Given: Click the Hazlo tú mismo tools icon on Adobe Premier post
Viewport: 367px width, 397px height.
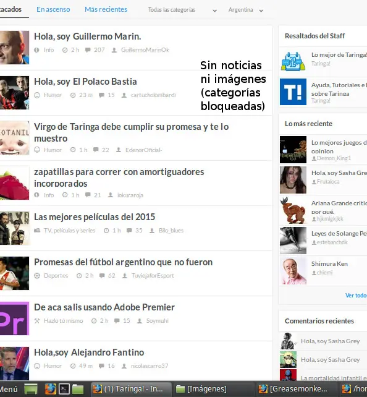Looking at the screenshot, I should click(x=37, y=320).
